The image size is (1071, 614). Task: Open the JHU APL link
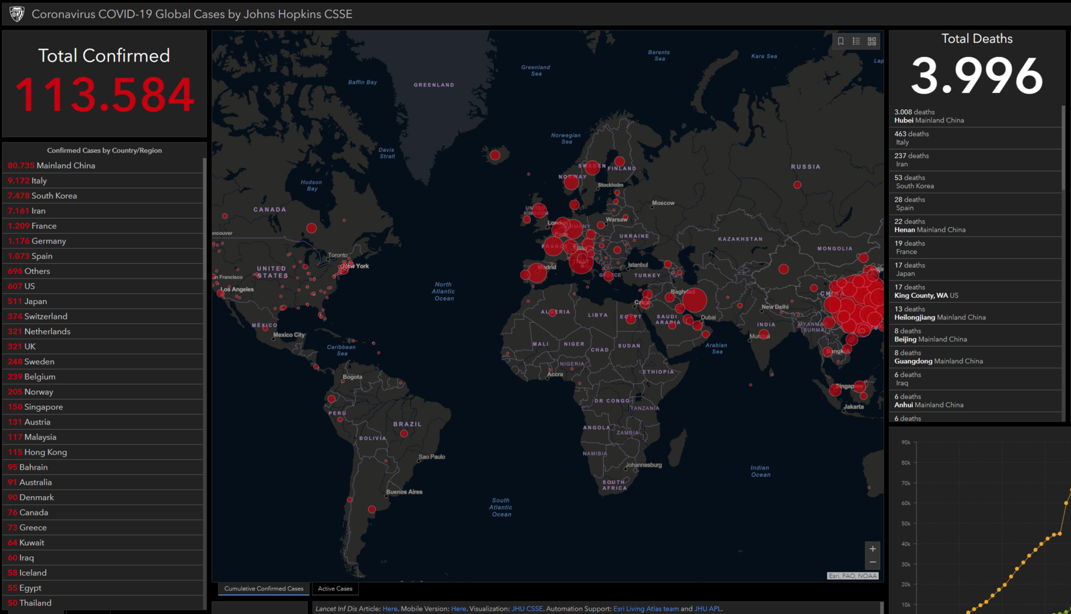pos(708,609)
